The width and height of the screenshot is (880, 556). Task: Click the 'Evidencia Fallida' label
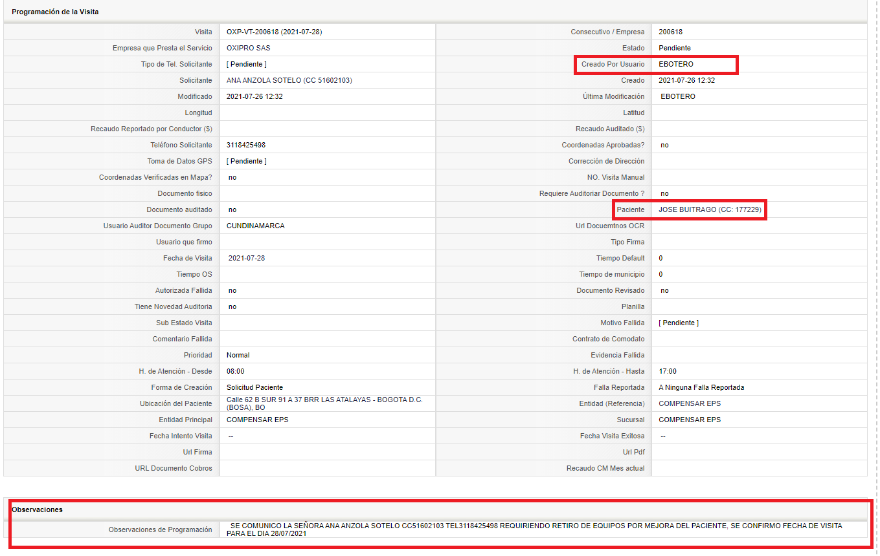coord(618,355)
